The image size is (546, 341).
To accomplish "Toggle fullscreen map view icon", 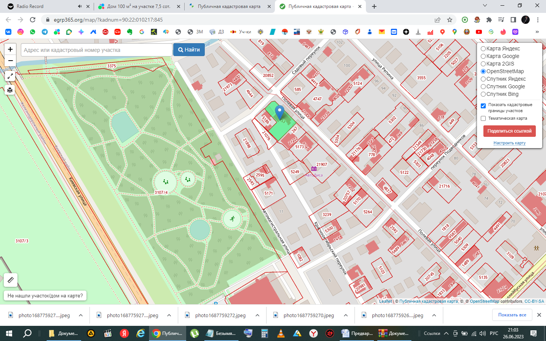I will pos(10,76).
